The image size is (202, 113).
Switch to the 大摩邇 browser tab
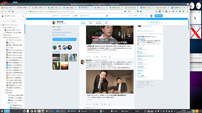pyautogui.click(x=178, y=8)
